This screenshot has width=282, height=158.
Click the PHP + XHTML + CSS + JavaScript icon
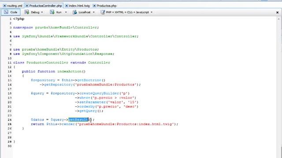point(103,12)
